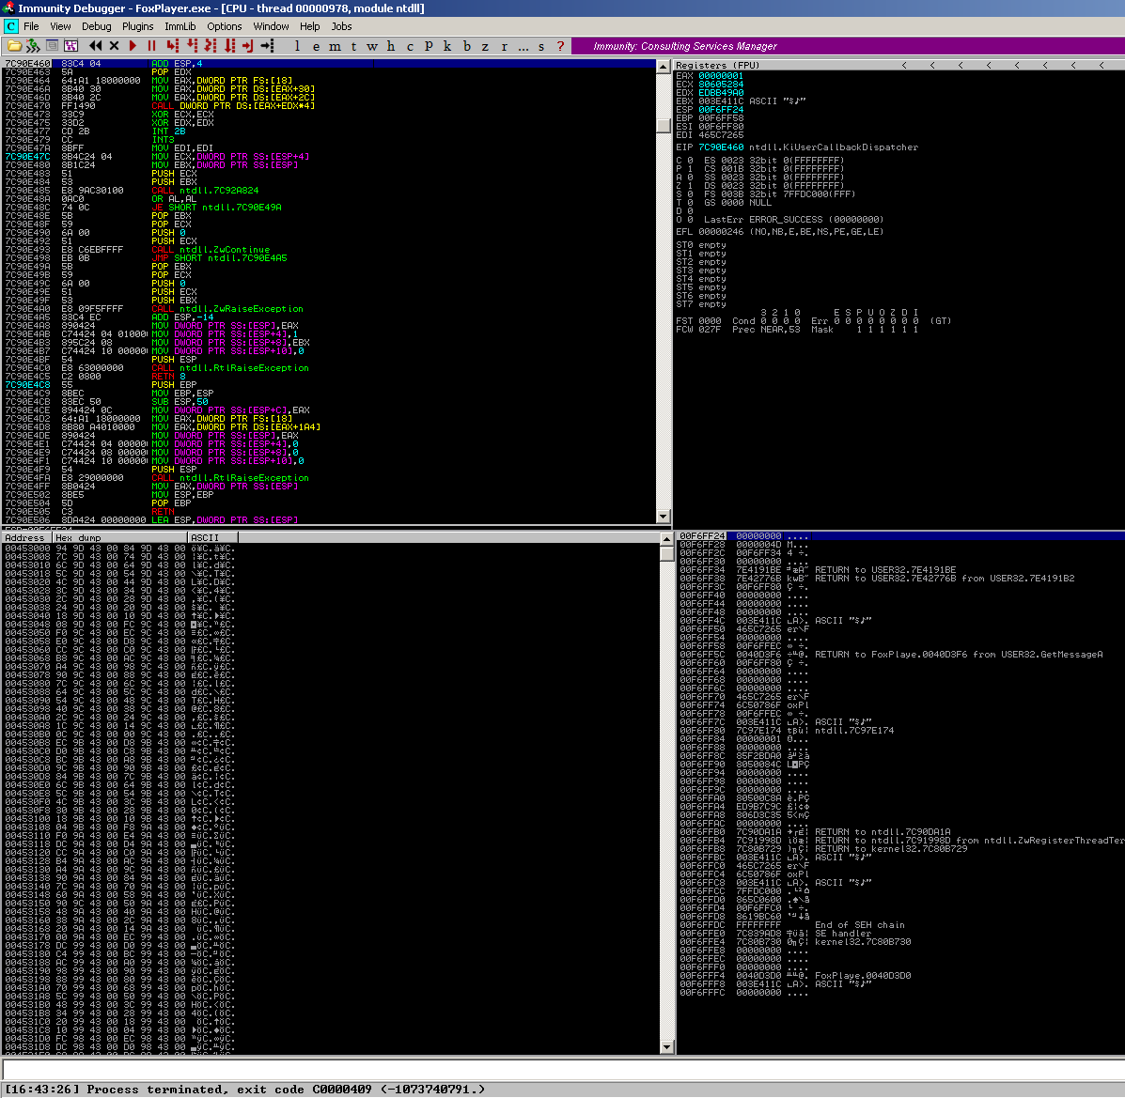Show handles with 'h' button

click(391, 46)
